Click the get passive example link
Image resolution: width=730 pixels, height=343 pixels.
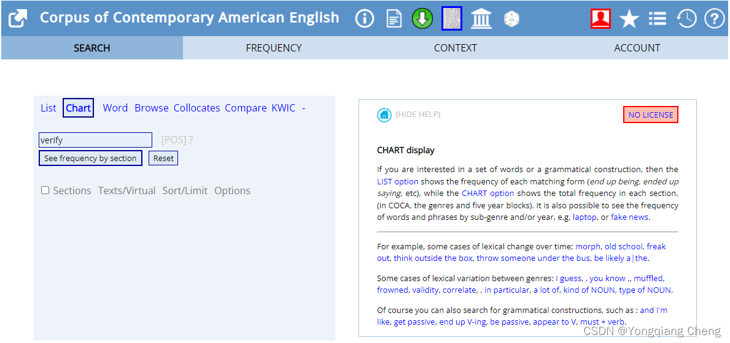pos(414,322)
